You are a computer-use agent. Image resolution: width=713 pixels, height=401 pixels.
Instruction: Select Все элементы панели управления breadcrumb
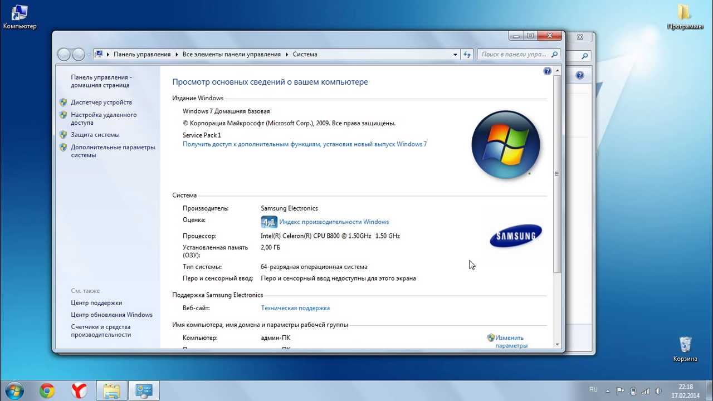(x=231, y=55)
